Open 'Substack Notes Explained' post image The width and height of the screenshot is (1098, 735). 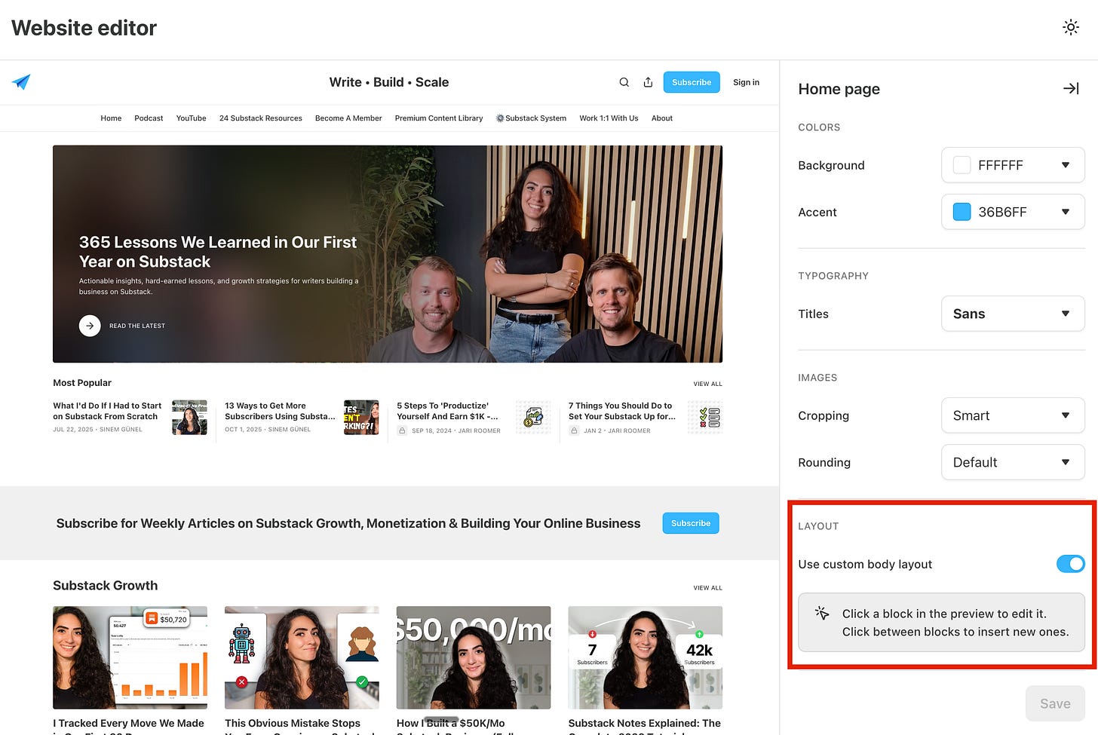pos(646,657)
